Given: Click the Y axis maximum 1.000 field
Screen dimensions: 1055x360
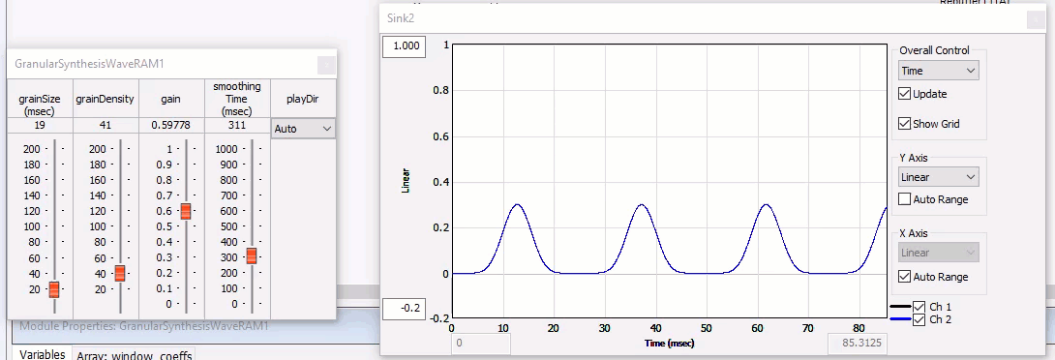Looking at the screenshot, I should [x=404, y=45].
